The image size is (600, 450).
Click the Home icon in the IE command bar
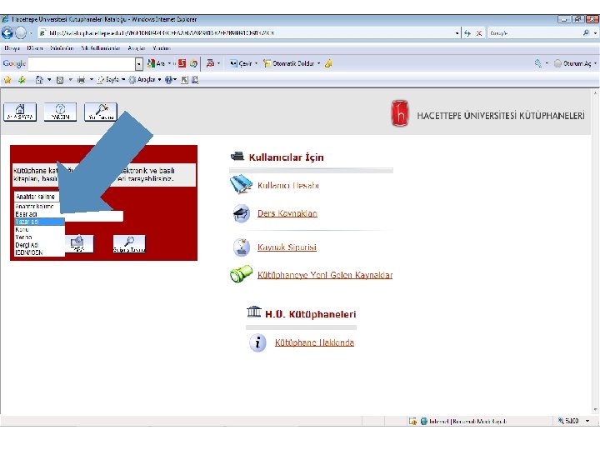(39, 80)
